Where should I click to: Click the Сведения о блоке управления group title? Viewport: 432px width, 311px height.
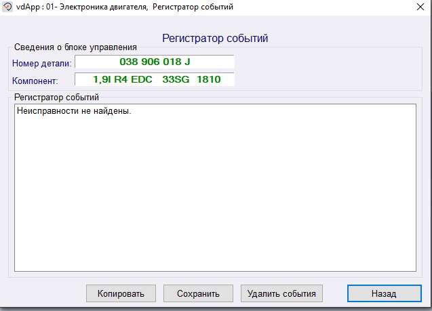coord(75,47)
